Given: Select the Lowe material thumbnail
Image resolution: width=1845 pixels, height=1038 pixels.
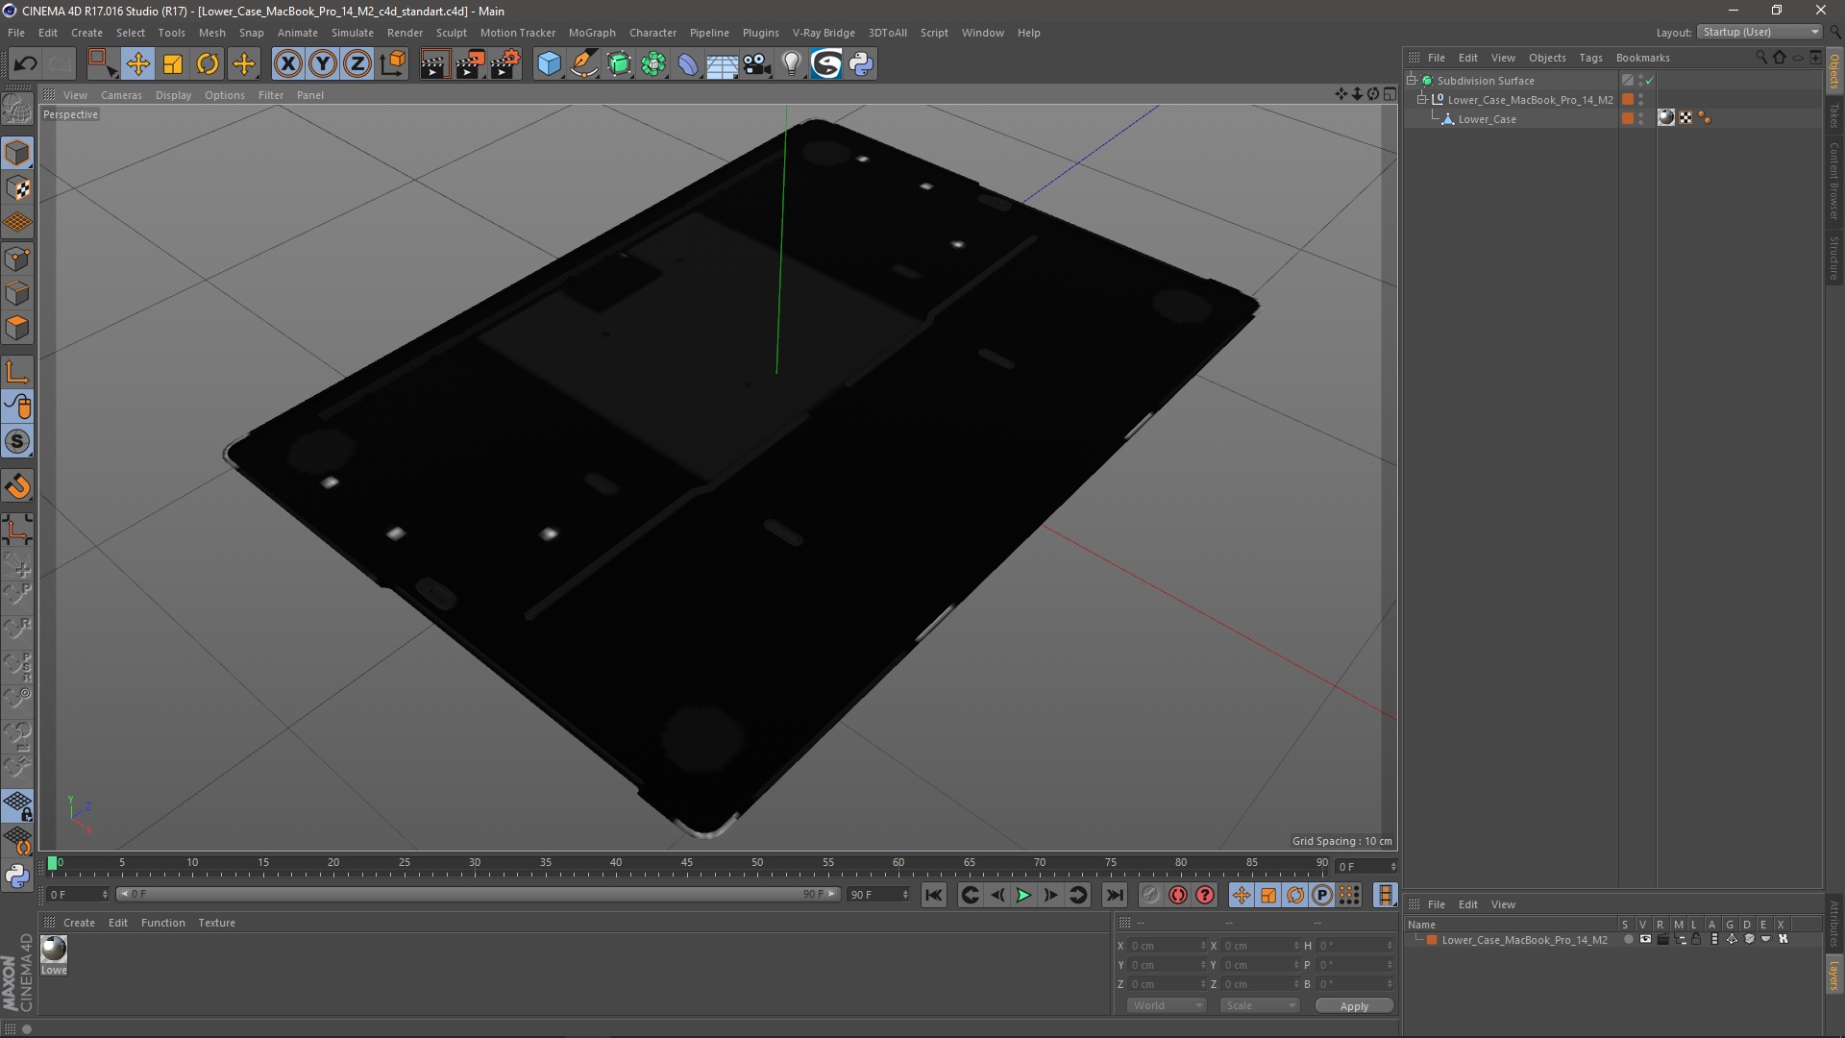Looking at the screenshot, I should pos(54,950).
